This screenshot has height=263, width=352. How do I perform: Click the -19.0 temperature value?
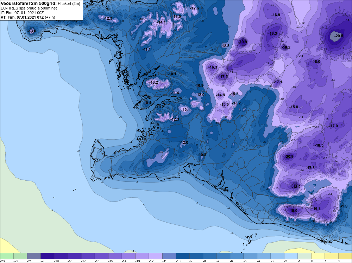pos(293,211)
